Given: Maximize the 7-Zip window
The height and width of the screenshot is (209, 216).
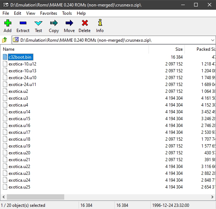Looking at the screenshot, I should coord(196,5).
